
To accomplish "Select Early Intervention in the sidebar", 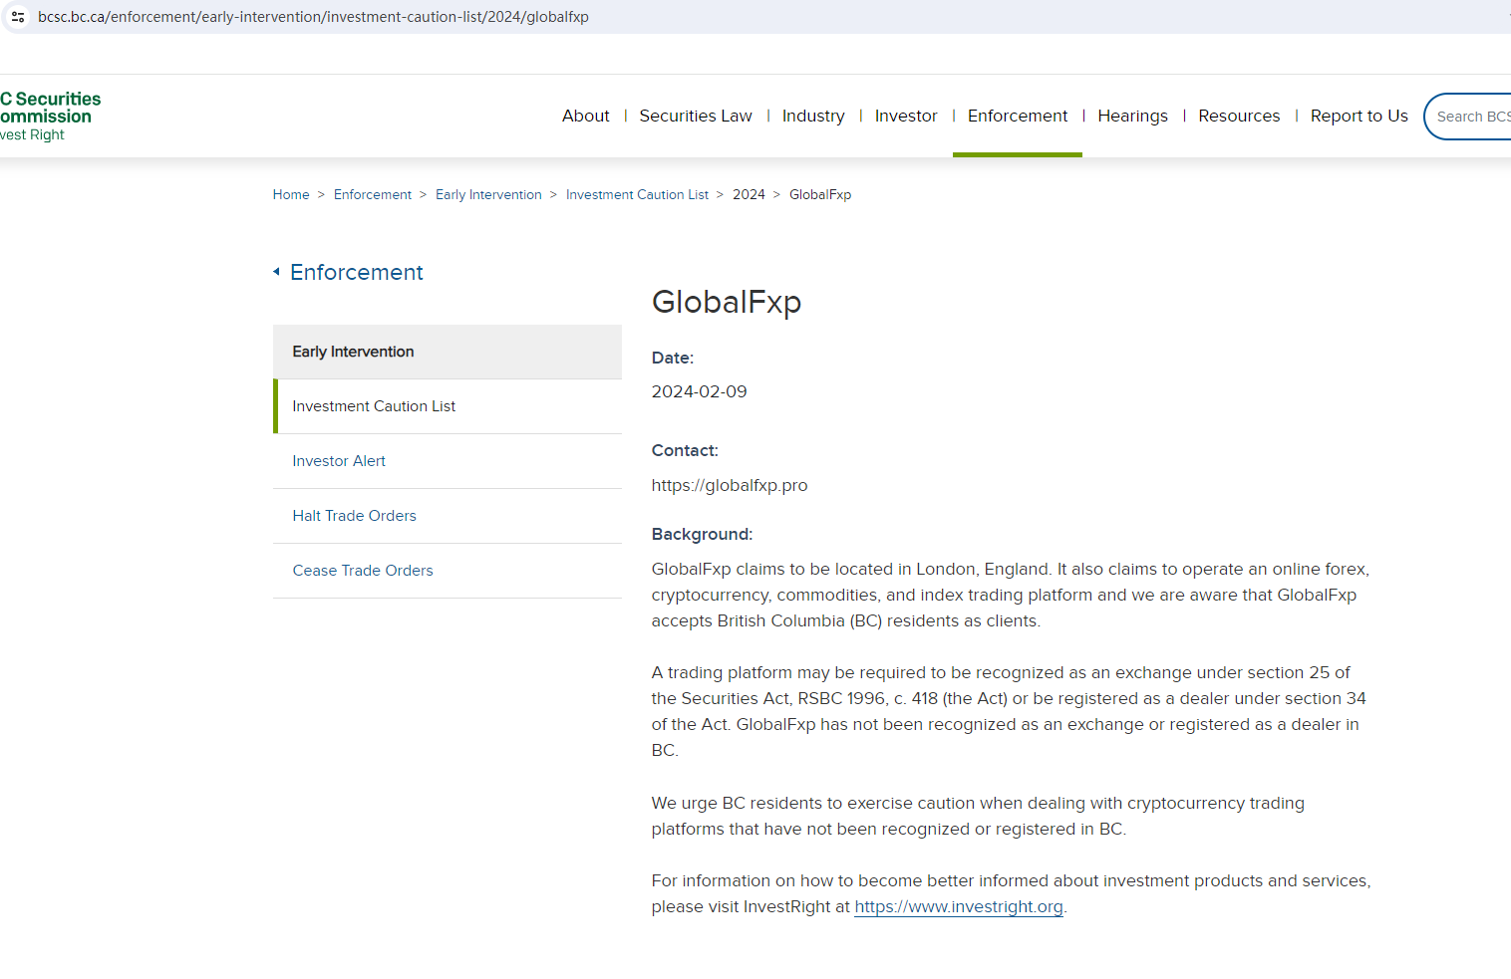I will pyautogui.click(x=448, y=352).
